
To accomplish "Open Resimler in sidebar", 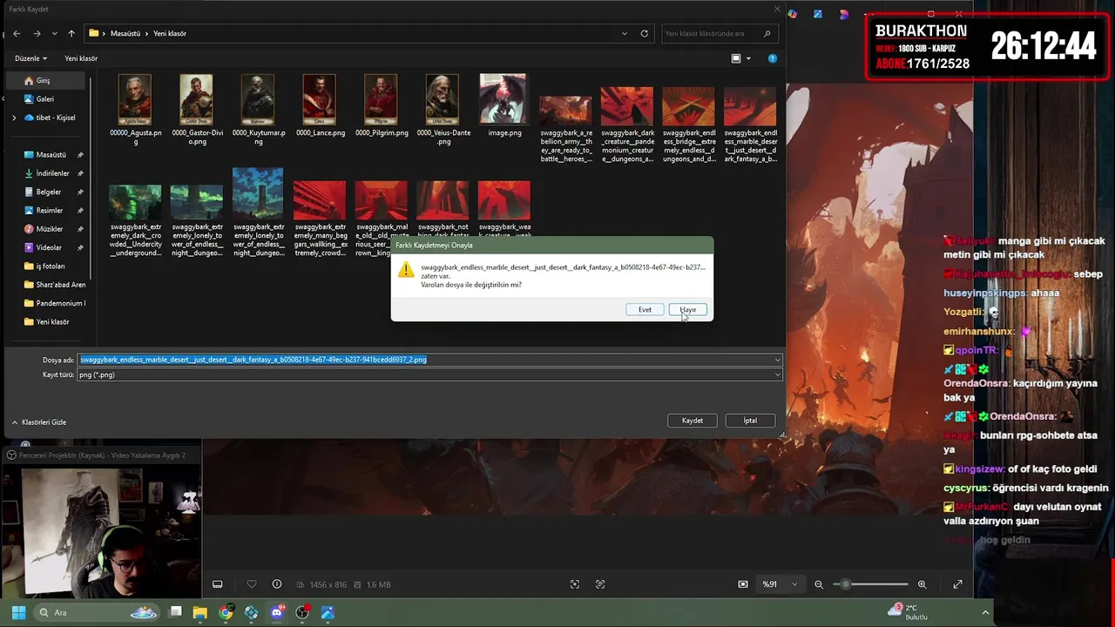I will click(49, 210).
